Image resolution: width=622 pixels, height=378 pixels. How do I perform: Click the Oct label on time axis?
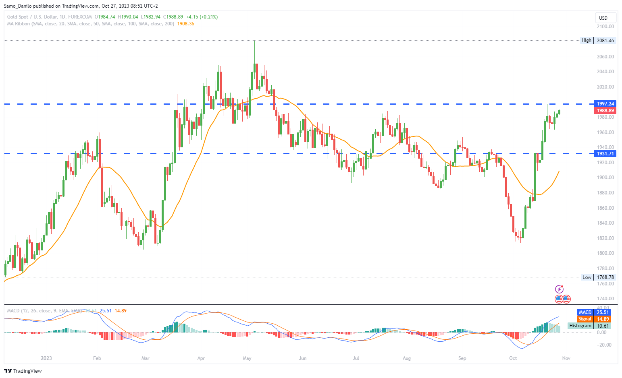[513, 358]
